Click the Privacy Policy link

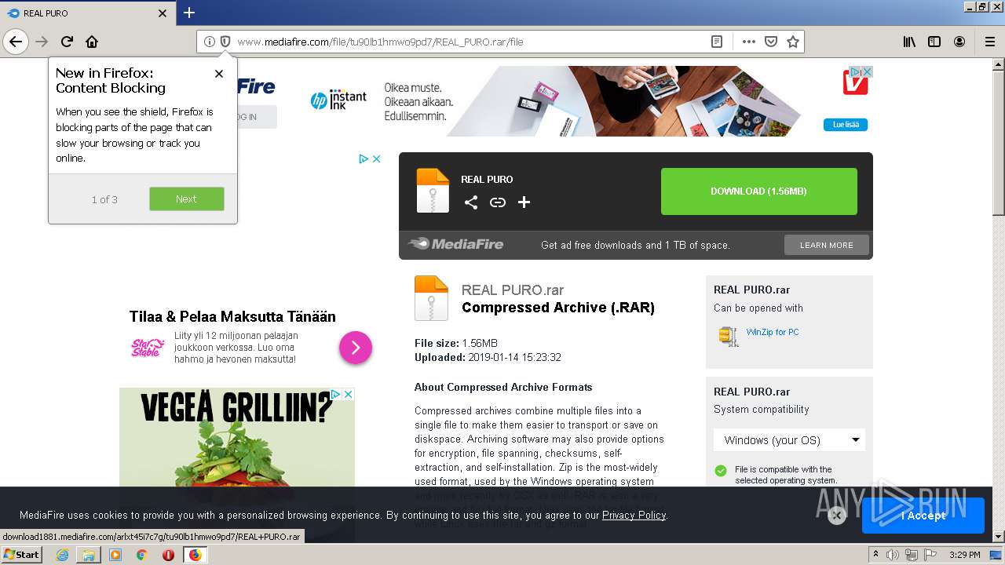(634, 516)
